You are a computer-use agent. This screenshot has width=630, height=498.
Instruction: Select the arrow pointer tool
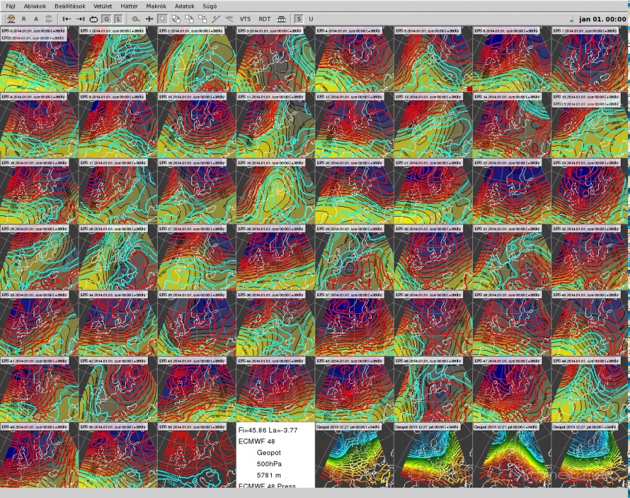[x=162, y=19]
